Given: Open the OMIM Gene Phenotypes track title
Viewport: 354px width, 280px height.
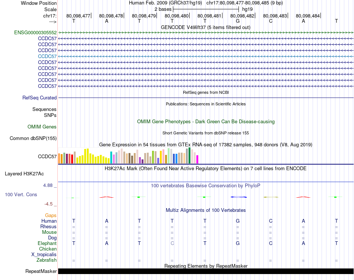Looking at the screenshot, I should (206, 122).
